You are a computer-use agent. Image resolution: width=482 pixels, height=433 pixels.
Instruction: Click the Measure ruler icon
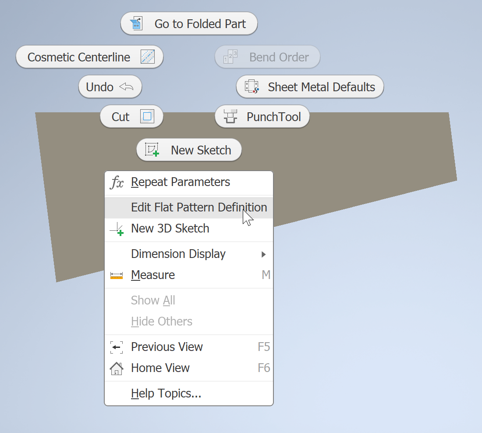click(117, 275)
